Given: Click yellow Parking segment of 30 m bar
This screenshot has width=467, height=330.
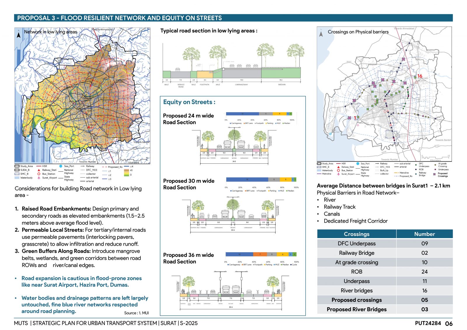Looking at the screenshot, I should (285, 179).
